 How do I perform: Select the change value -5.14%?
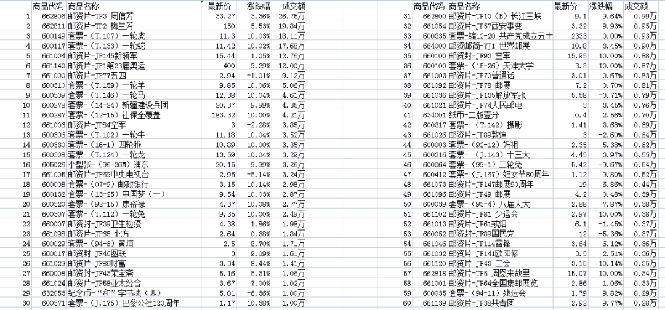coord(259,173)
